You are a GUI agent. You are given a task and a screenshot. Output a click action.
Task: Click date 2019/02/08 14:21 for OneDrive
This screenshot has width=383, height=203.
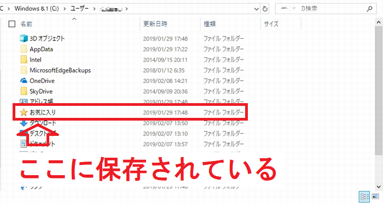point(165,81)
